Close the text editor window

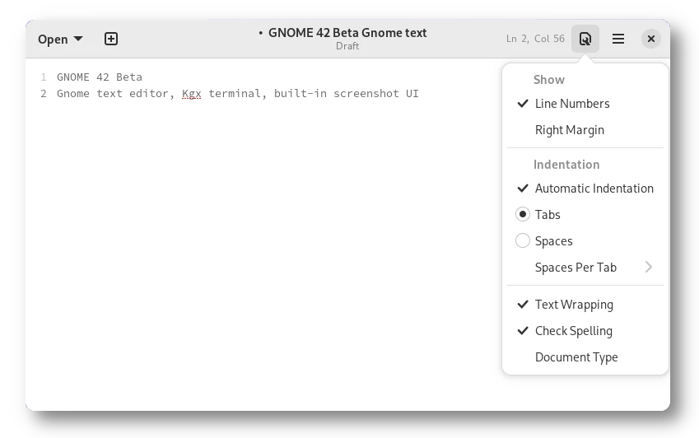(x=650, y=39)
